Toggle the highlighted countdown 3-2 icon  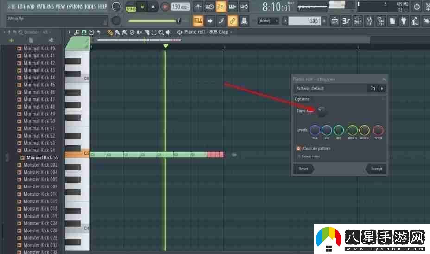click(221, 6)
